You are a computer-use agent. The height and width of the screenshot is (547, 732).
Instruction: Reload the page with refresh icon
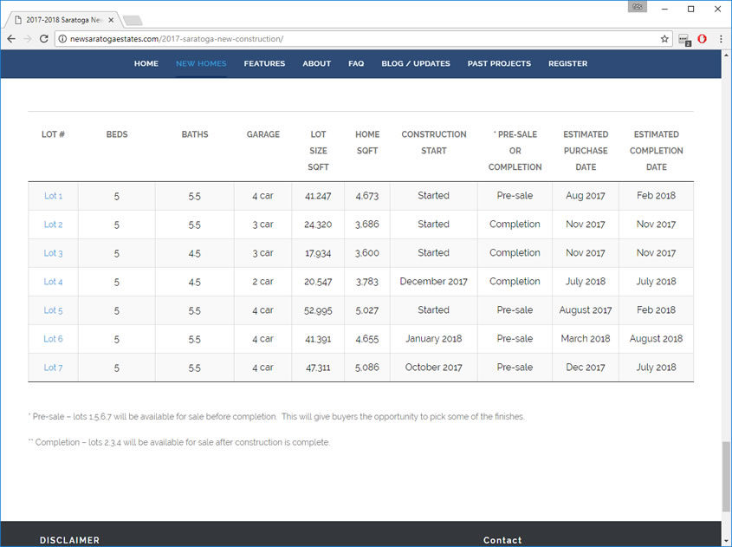coord(43,39)
